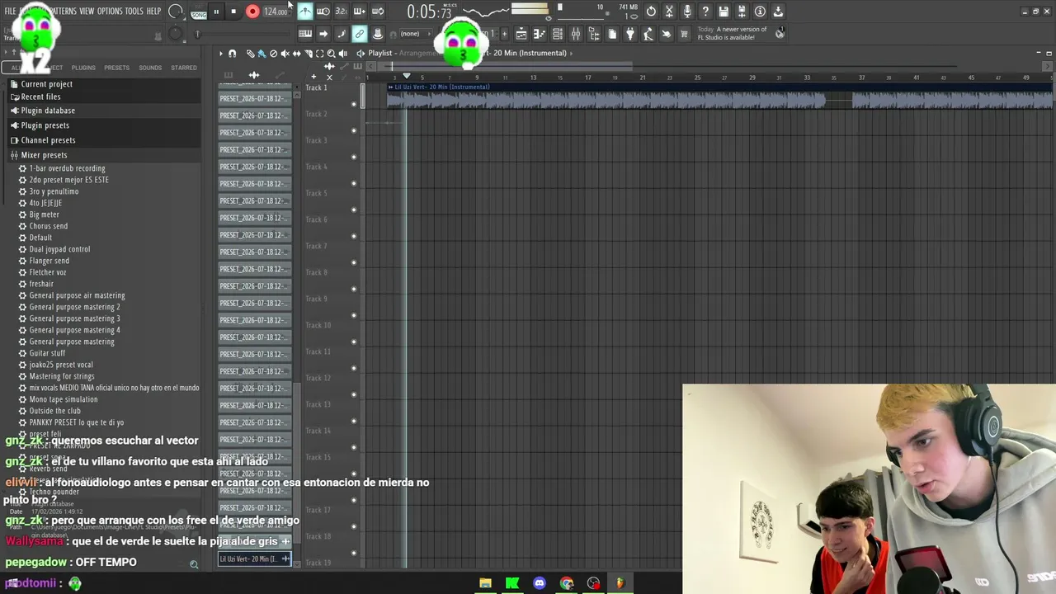The image size is (1056, 594).
Task: Open Discord from the taskbar
Action: point(540,583)
